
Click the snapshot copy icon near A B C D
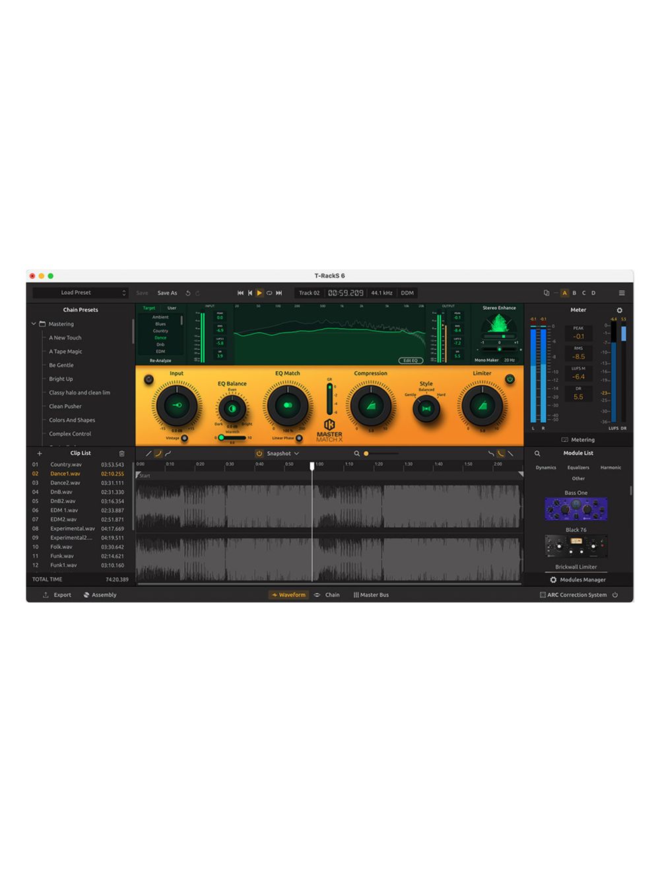[546, 293]
